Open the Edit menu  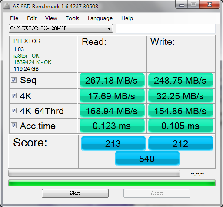coord(32,18)
